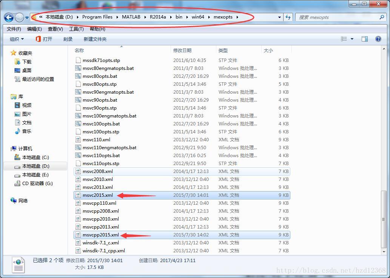The image size is (390, 278).
Task: Click the details pane file thumbnail
Action: coord(18,265)
